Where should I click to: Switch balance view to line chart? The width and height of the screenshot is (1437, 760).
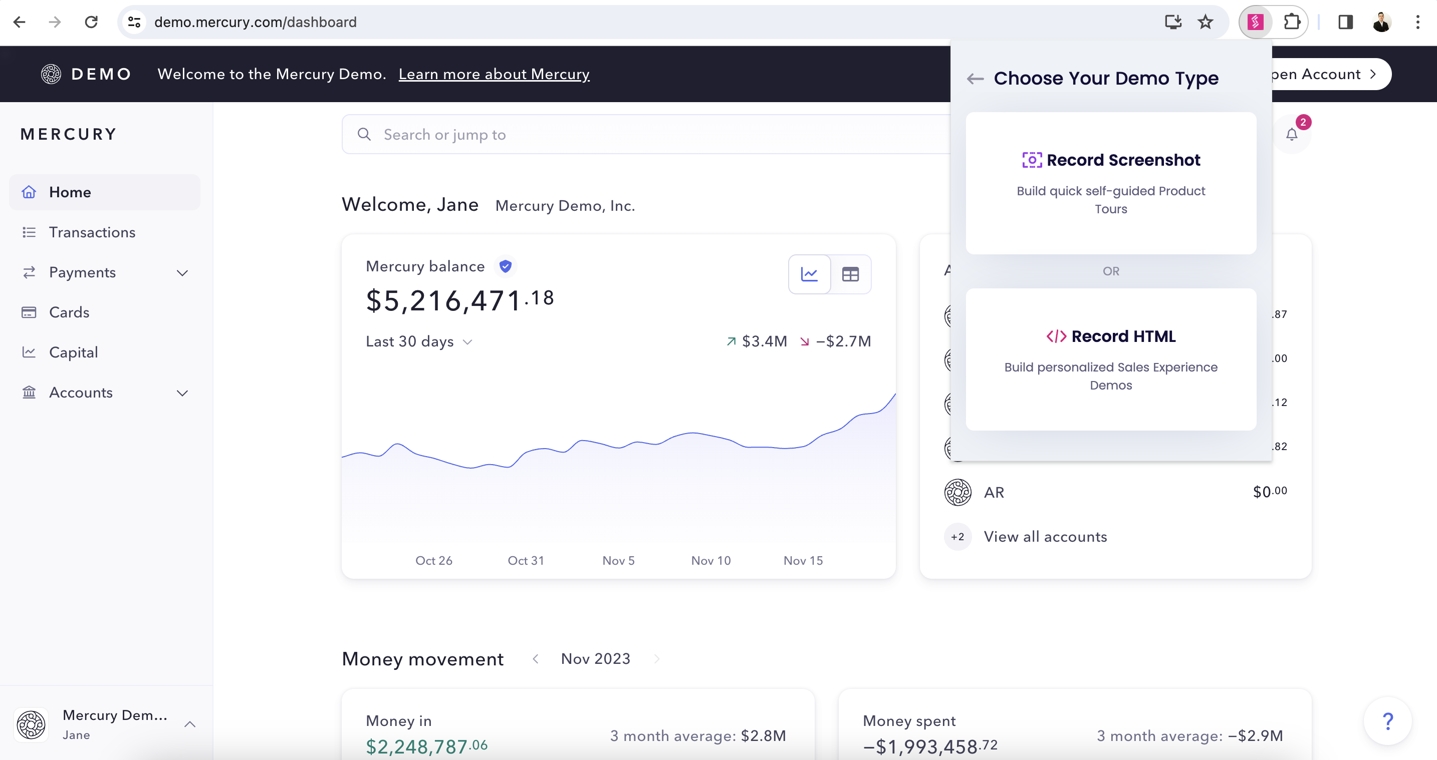coord(809,274)
